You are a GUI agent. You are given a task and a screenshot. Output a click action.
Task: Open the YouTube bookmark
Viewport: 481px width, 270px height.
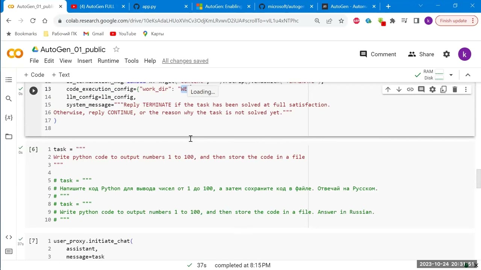[x=123, y=34]
